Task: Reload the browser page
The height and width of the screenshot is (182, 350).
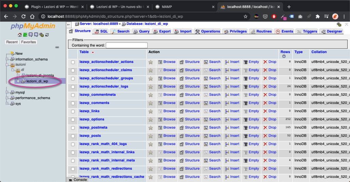Action: 24,16
